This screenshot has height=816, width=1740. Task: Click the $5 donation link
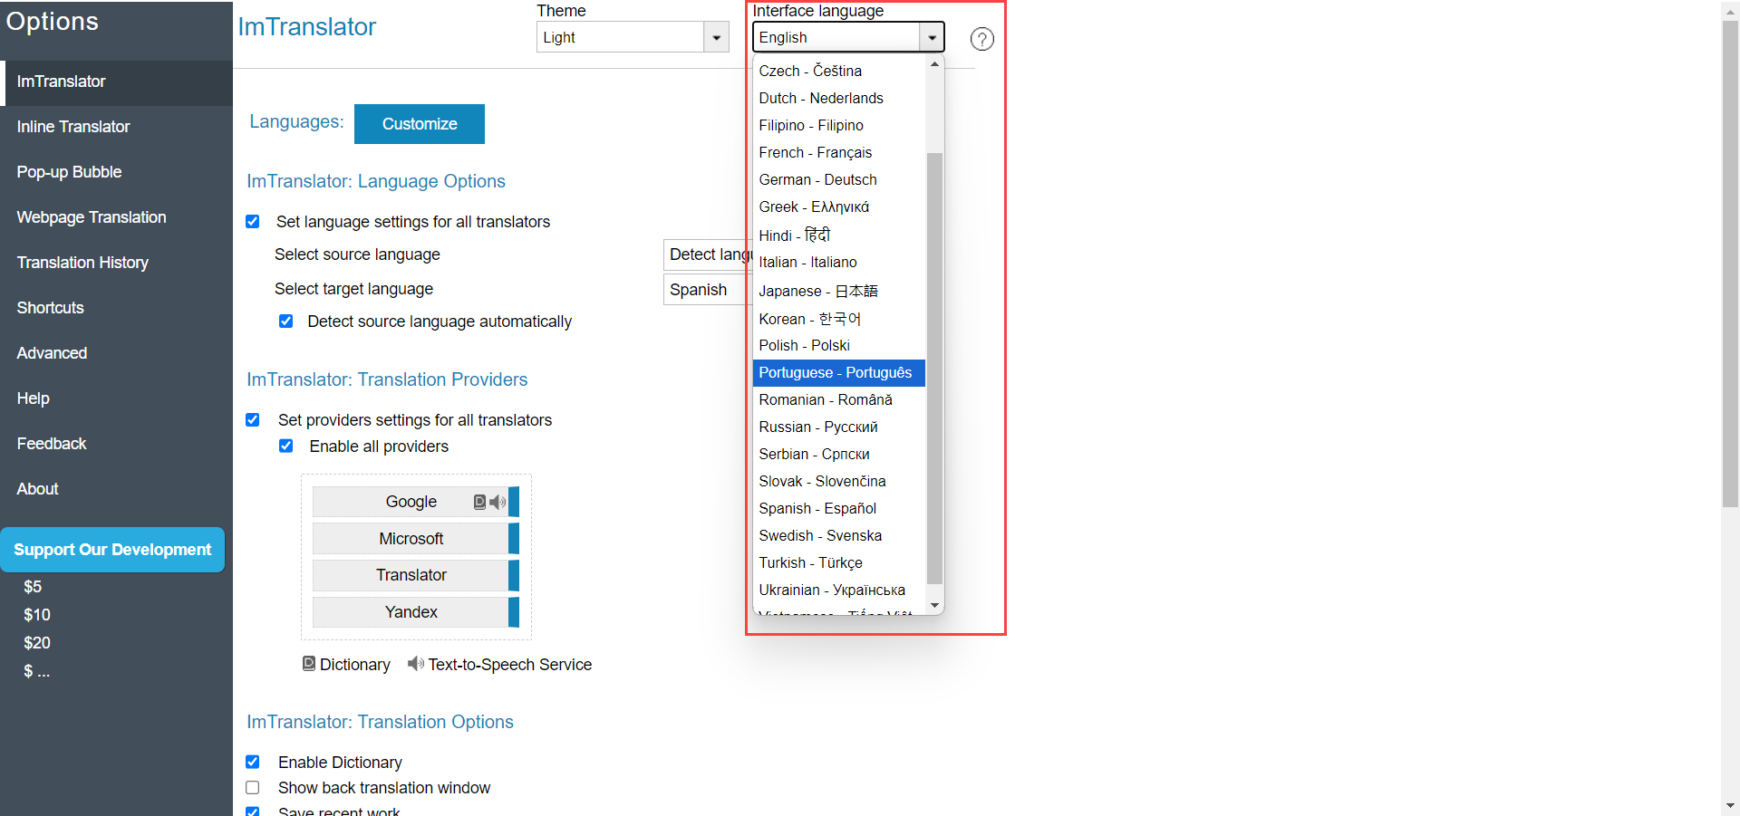click(x=33, y=587)
